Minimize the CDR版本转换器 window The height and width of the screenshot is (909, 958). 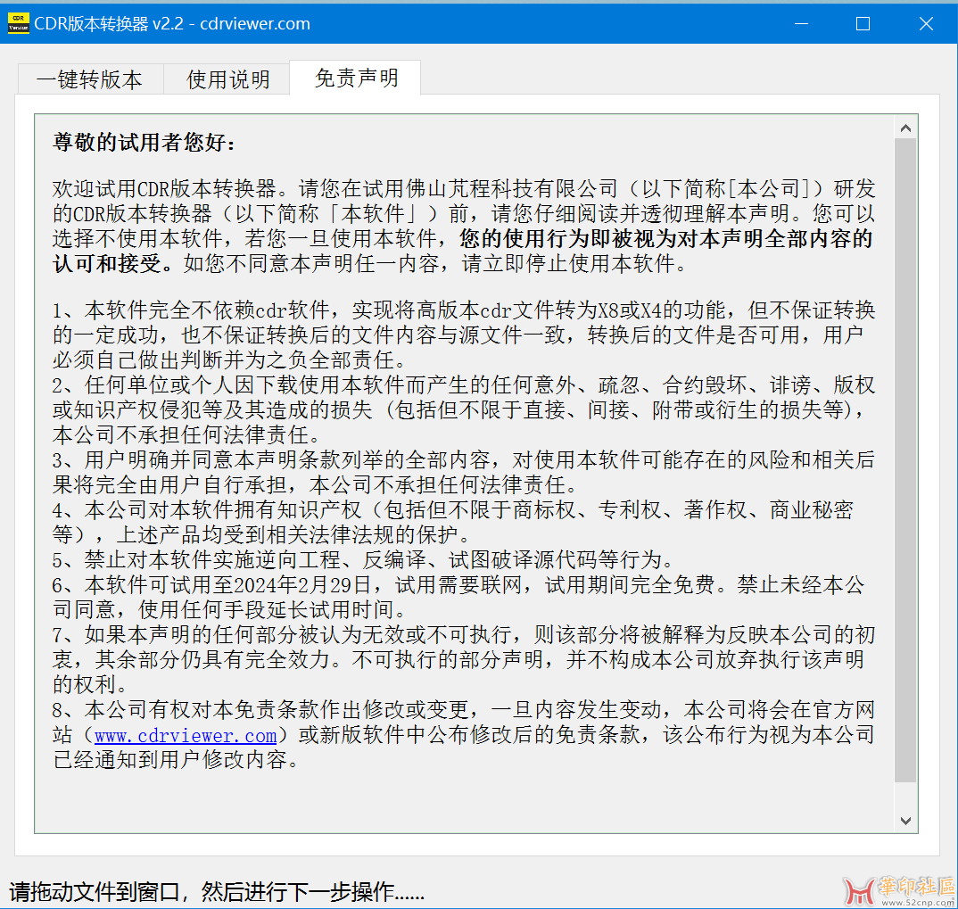point(799,24)
